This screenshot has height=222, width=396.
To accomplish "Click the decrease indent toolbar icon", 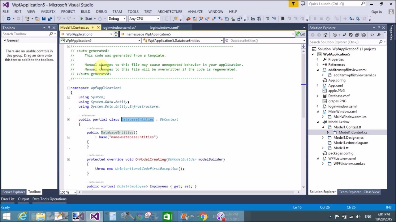I will point(268,19).
